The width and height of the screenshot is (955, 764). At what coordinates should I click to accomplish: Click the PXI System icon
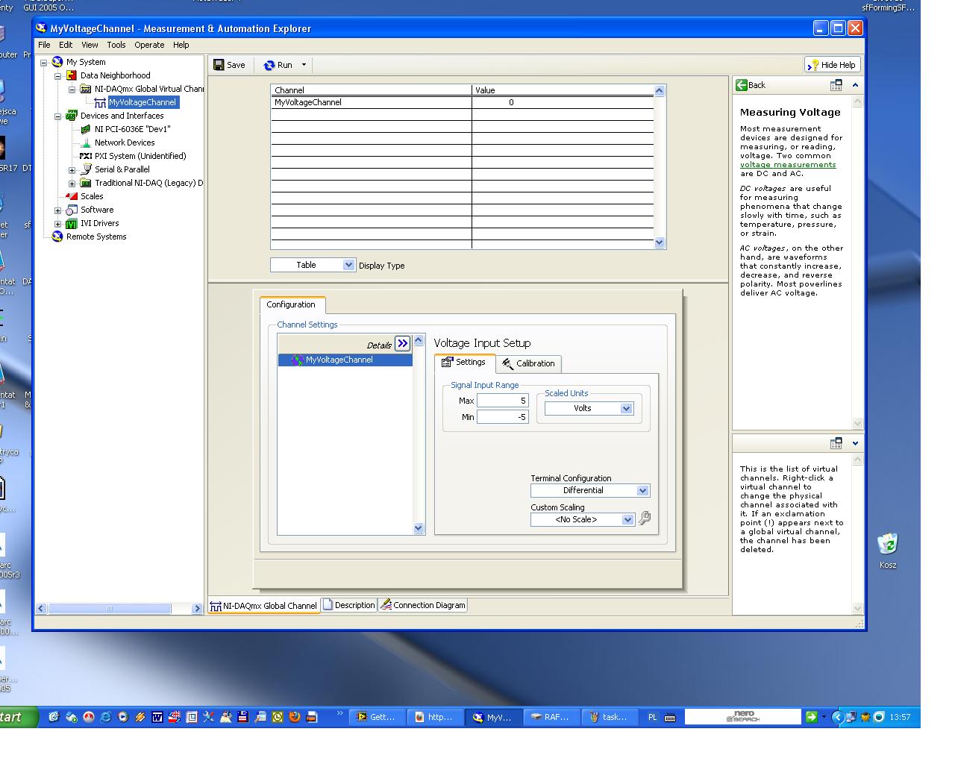tap(86, 156)
